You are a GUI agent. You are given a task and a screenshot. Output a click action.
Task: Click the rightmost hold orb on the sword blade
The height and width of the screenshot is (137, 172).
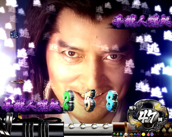coord(105,126)
